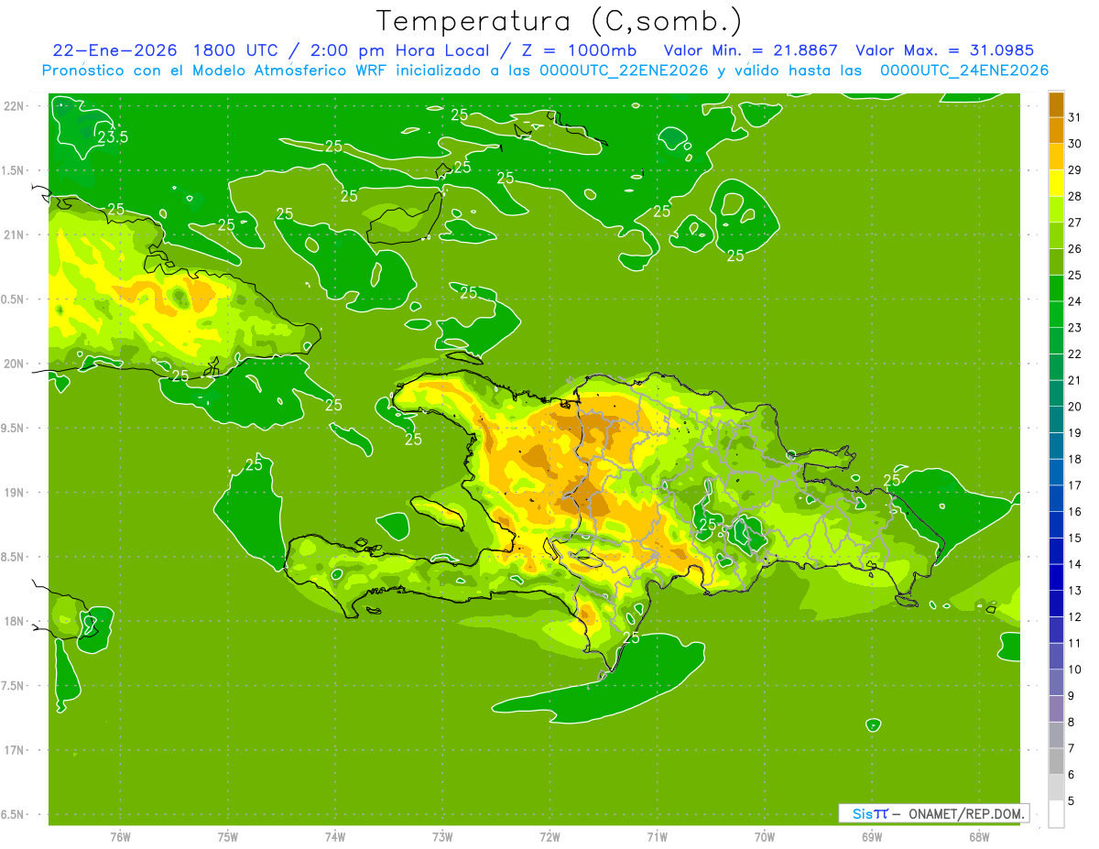Screen dimensions: 1099x849
Task: Click '0000UTC_24ENE2026' validity time text
Action: click(x=964, y=71)
